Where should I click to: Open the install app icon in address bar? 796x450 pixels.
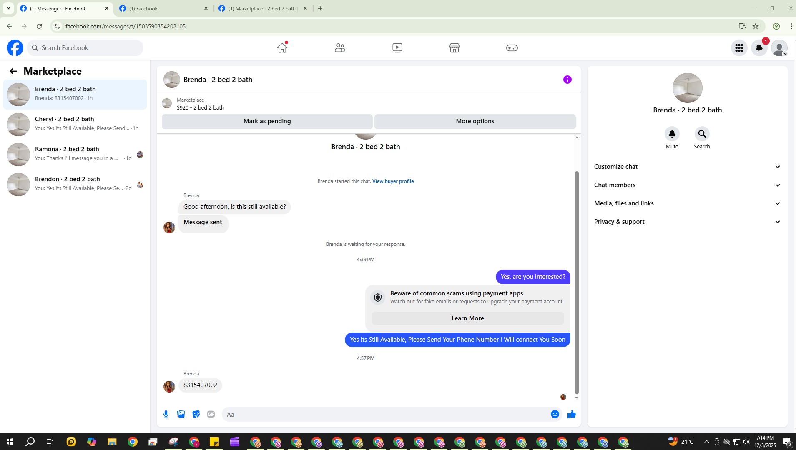click(x=742, y=26)
